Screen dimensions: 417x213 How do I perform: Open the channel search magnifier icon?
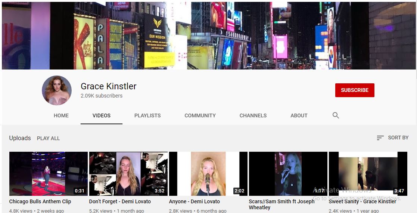tap(336, 115)
